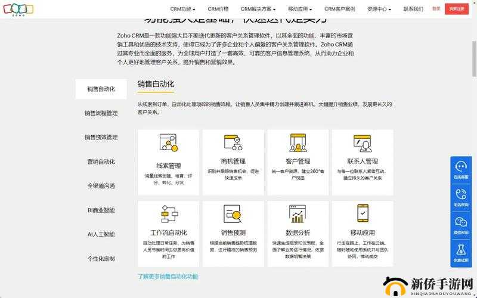
Task: Click the 电话咨询 phone icon
Action: tap(461, 194)
